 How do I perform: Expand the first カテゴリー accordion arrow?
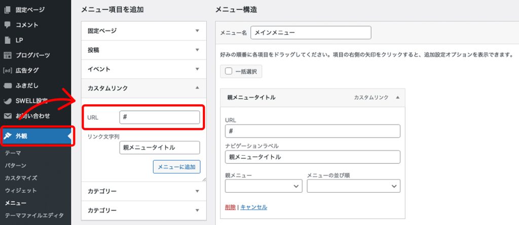pos(197,191)
